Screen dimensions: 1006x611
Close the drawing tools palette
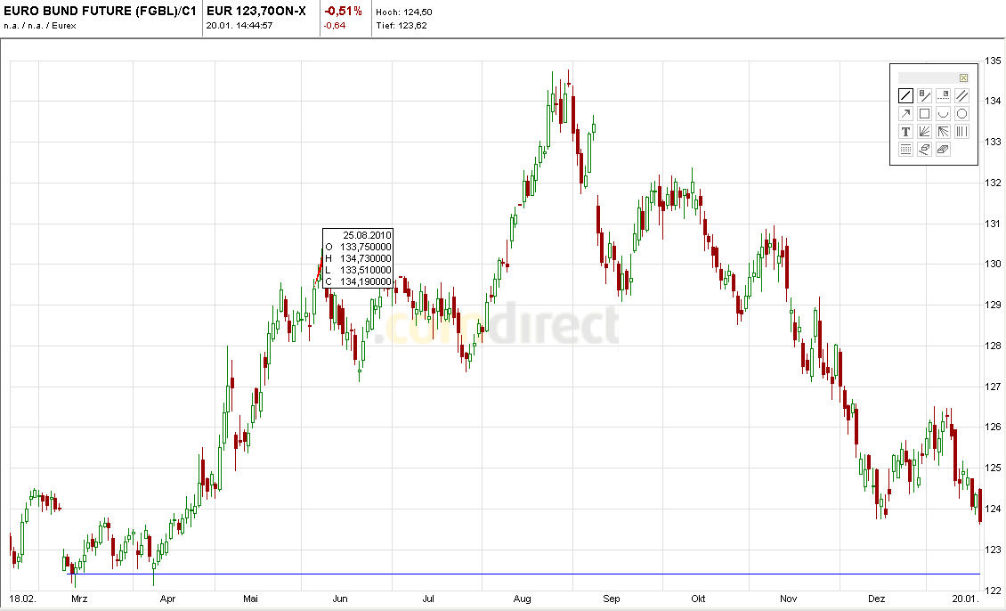963,77
